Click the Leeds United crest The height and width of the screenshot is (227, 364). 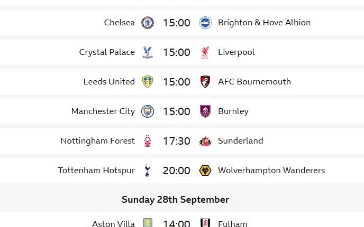point(148,82)
